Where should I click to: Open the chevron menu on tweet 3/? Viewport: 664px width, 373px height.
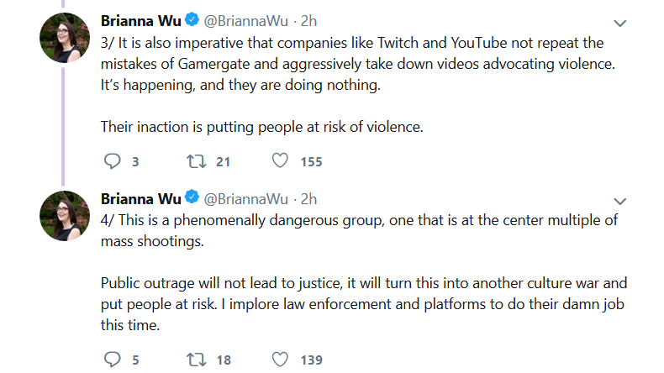pos(620,24)
